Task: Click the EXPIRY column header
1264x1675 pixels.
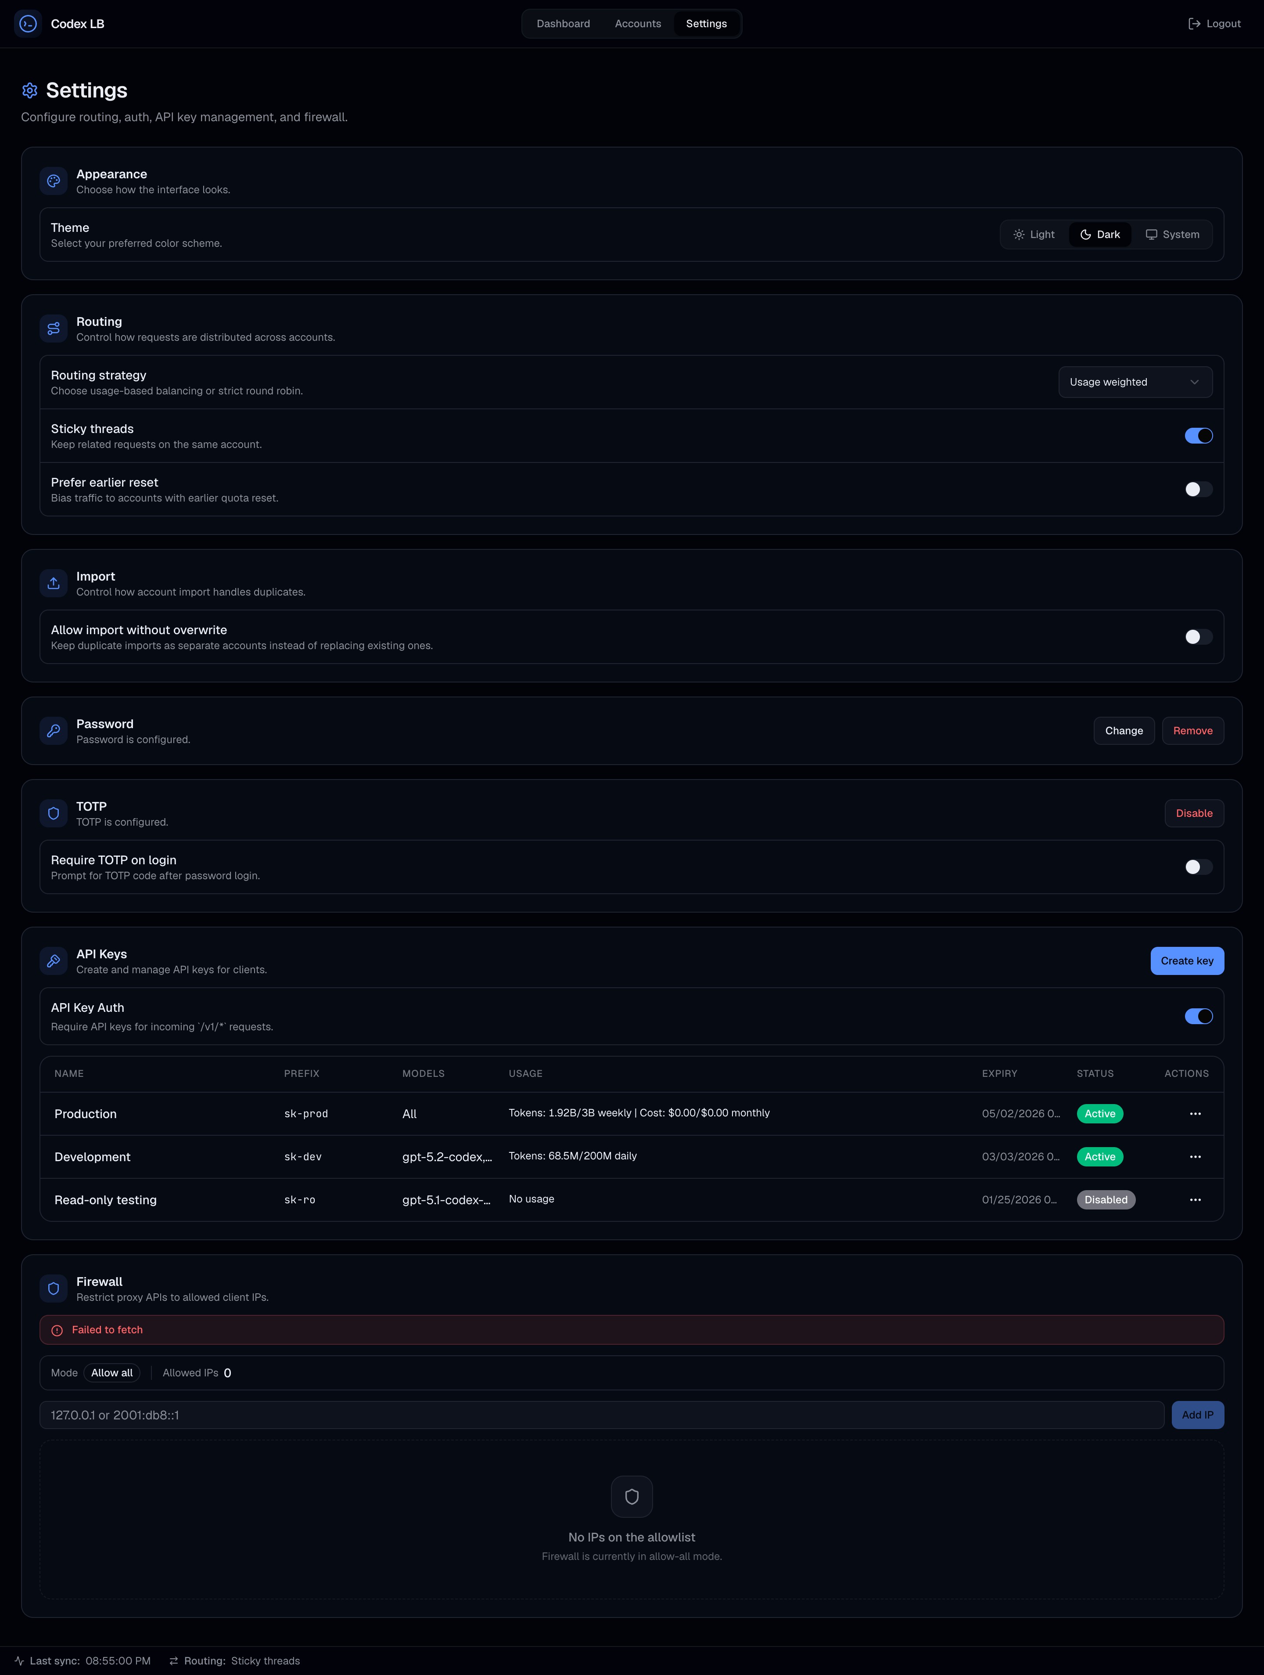Action: pos(999,1074)
